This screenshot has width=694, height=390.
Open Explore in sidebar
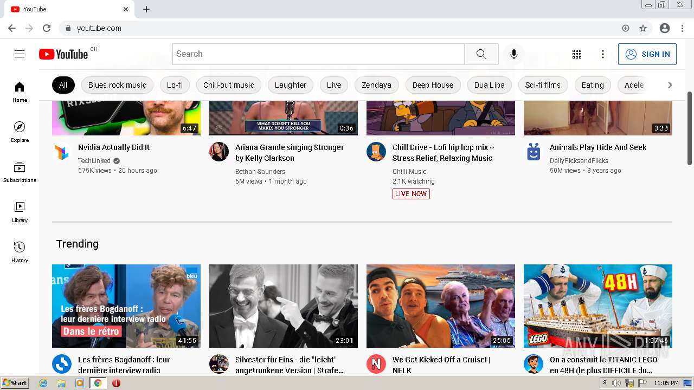pyautogui.click(x=20, y=132)
